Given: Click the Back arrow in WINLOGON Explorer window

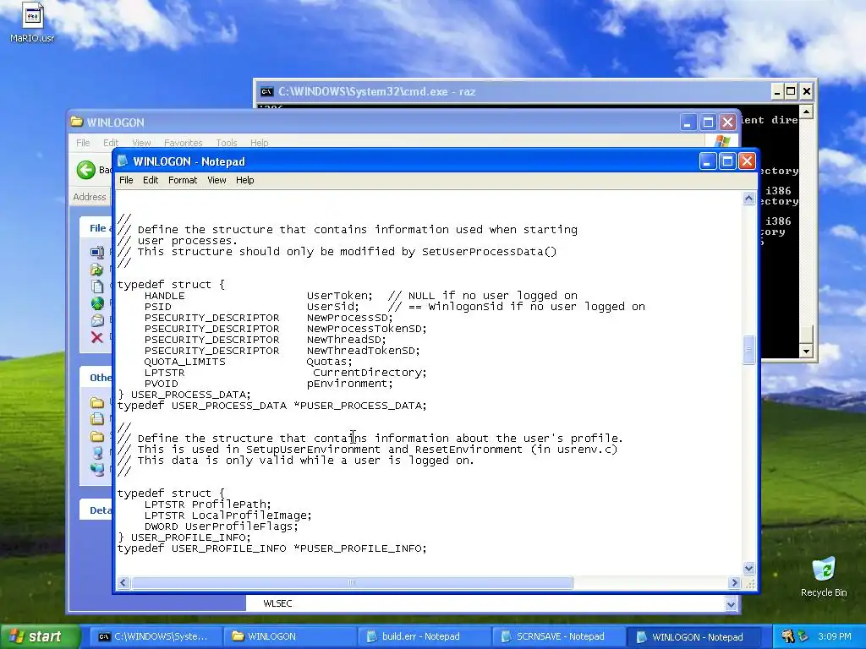Looking at the screenshot, I should 86,169.
